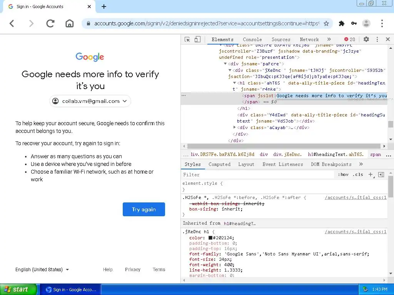Toggle the :hov element state button
This screenshot has width=394, height=295.
pos(343,175)
